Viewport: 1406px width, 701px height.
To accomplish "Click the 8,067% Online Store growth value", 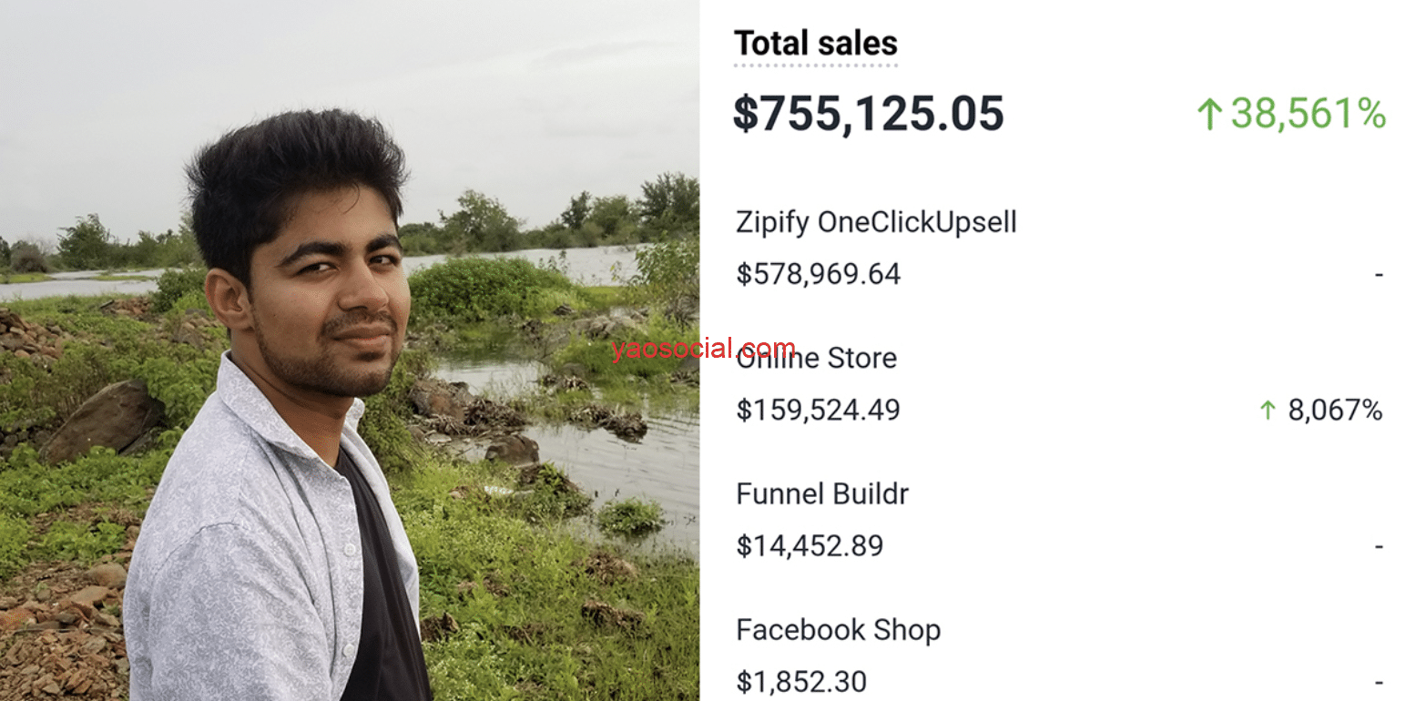I will 1334,410.
